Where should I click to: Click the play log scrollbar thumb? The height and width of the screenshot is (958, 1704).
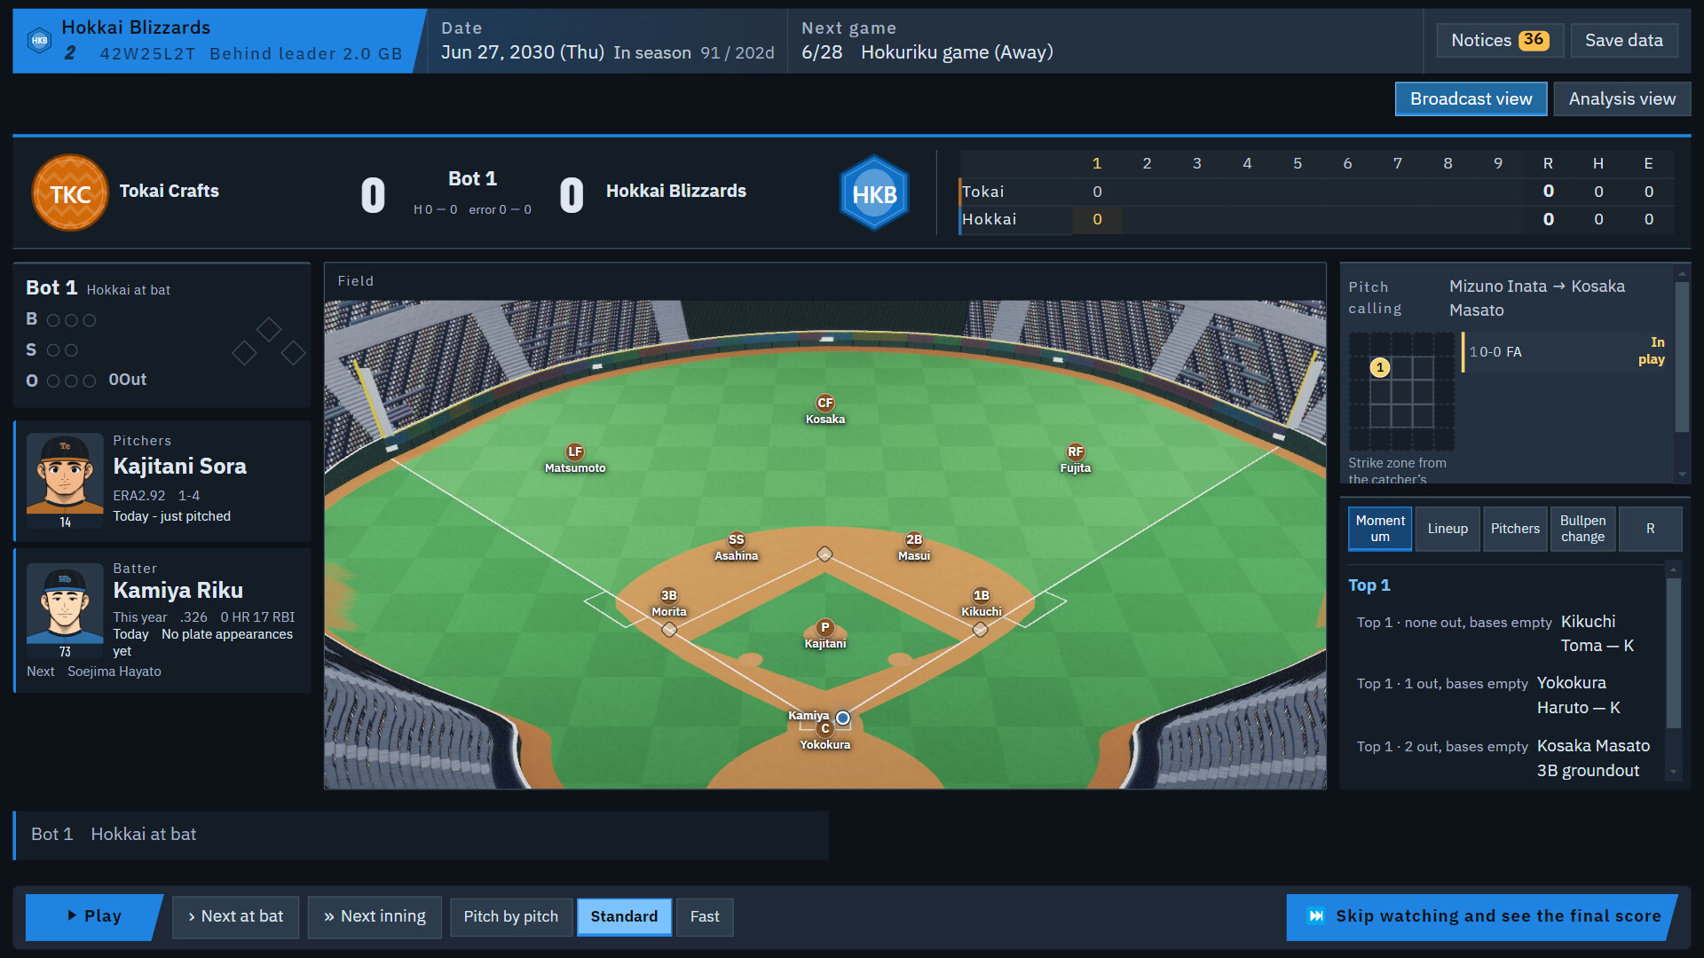1674,653
